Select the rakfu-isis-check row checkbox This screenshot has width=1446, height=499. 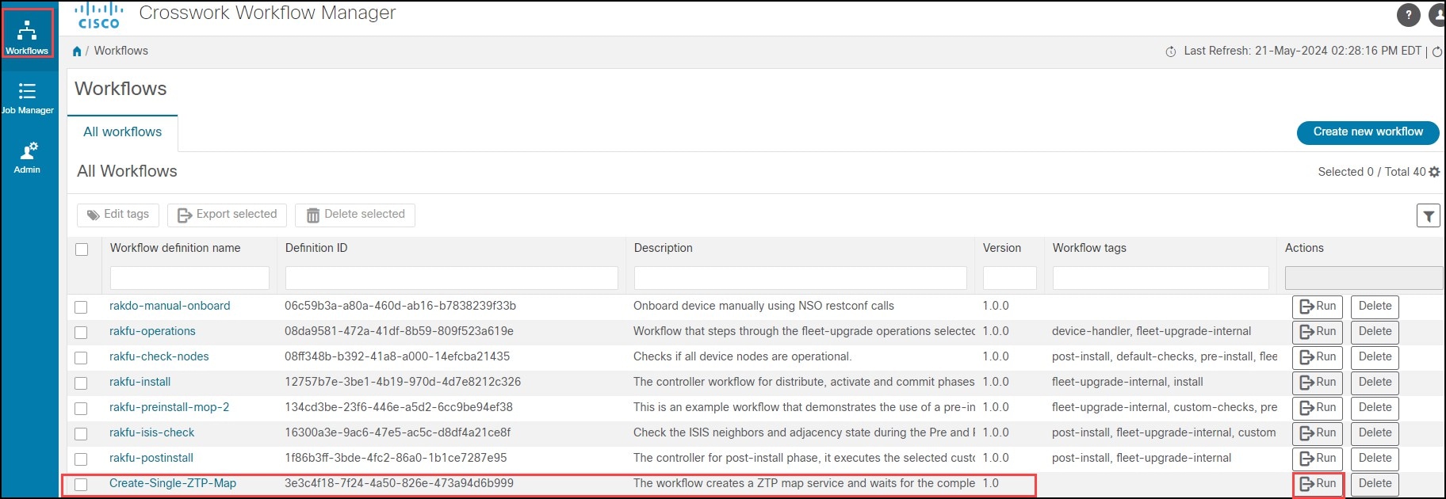(81, 434)
